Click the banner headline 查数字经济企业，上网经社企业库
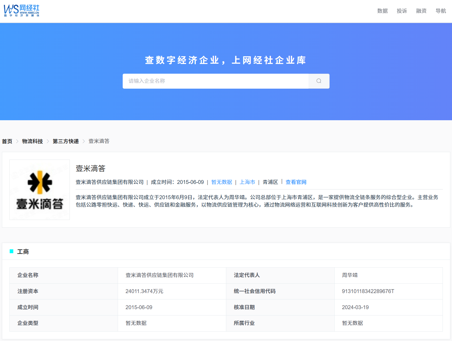Image resolution: width=452 pixels, height=341 pixels. click(x=225, y=60)
